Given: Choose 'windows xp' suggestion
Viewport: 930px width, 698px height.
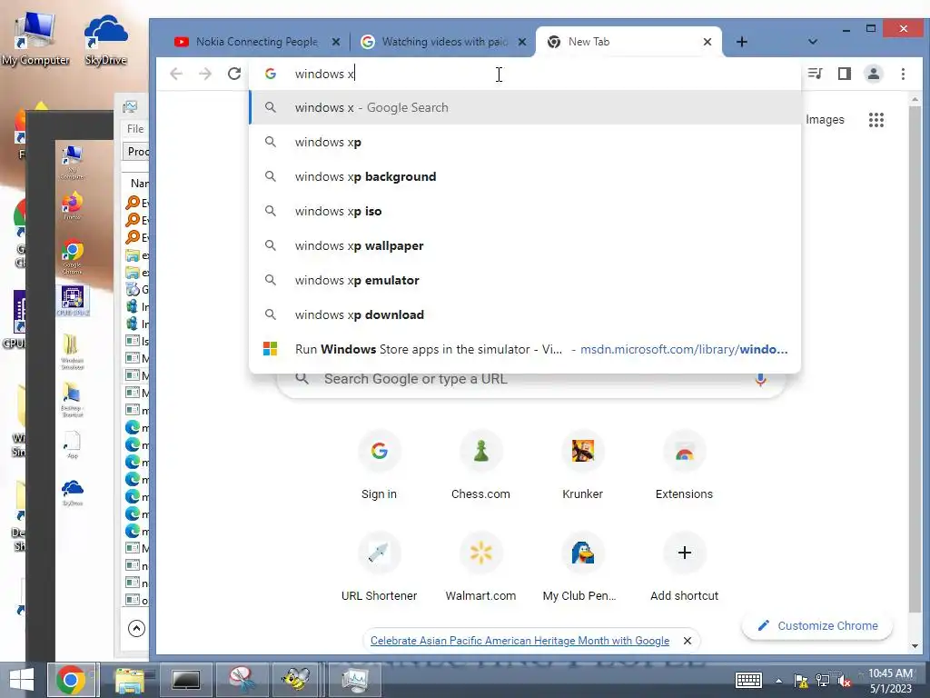Looking at the screenshot, I should [525, 142].
